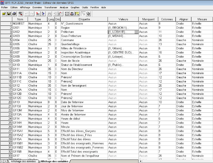Open the Graphes menu

[x=75, y=7]
